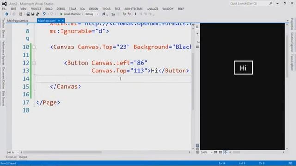Collapse the Button element on line 12
Viewport: 296px width, 166px height.
click(34, 63)
